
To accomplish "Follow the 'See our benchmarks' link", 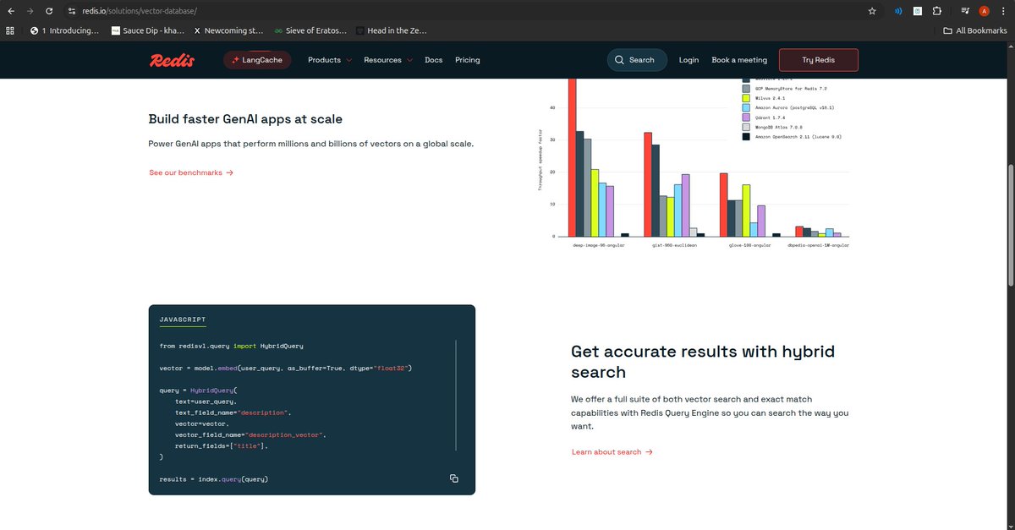I will [191, 172].
